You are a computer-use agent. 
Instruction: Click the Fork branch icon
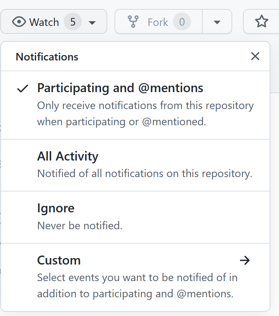(x=133, y=22)
